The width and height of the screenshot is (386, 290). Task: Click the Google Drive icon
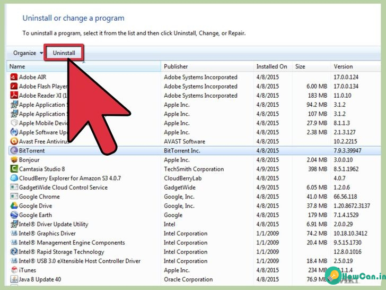(x=14, y=206)
